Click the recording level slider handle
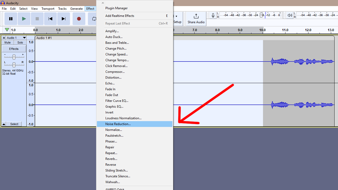This screenshot has height=190, width=338. coord(261,15)
